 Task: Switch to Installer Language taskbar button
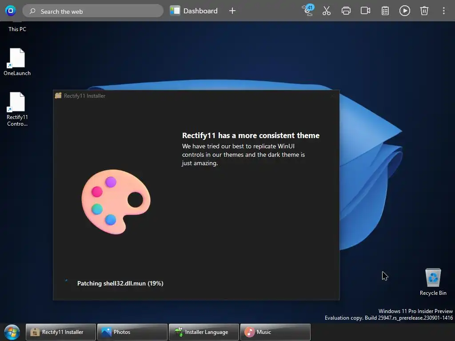204,332
